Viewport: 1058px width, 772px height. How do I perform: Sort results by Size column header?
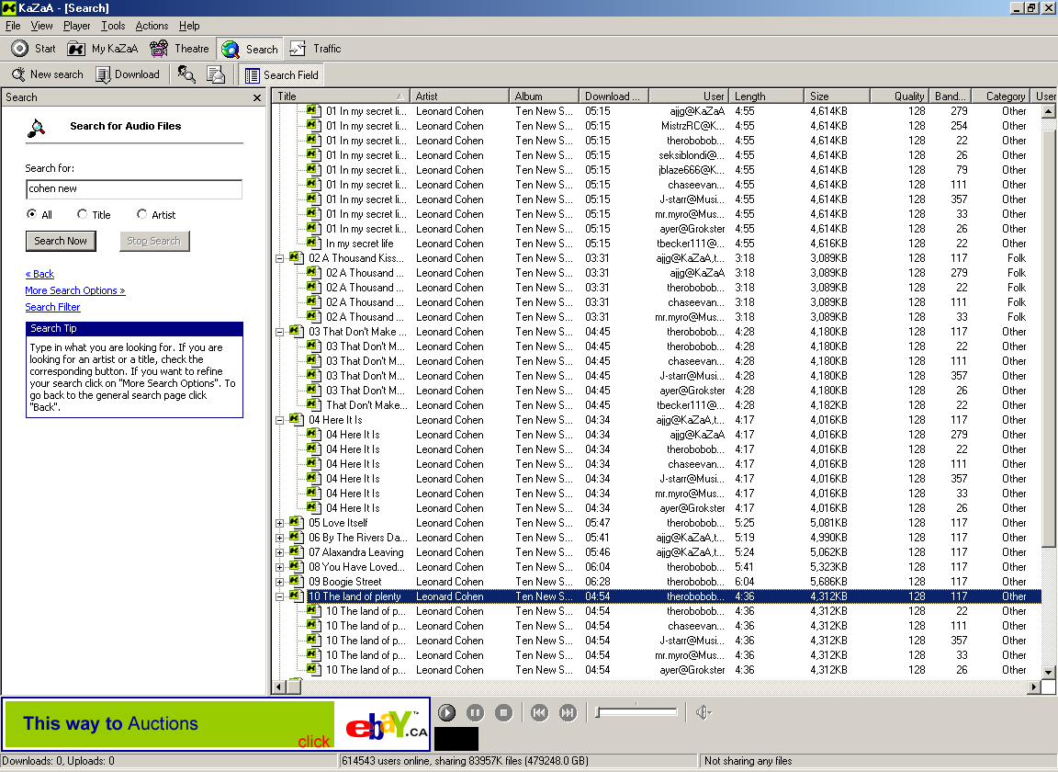[837, 96]
